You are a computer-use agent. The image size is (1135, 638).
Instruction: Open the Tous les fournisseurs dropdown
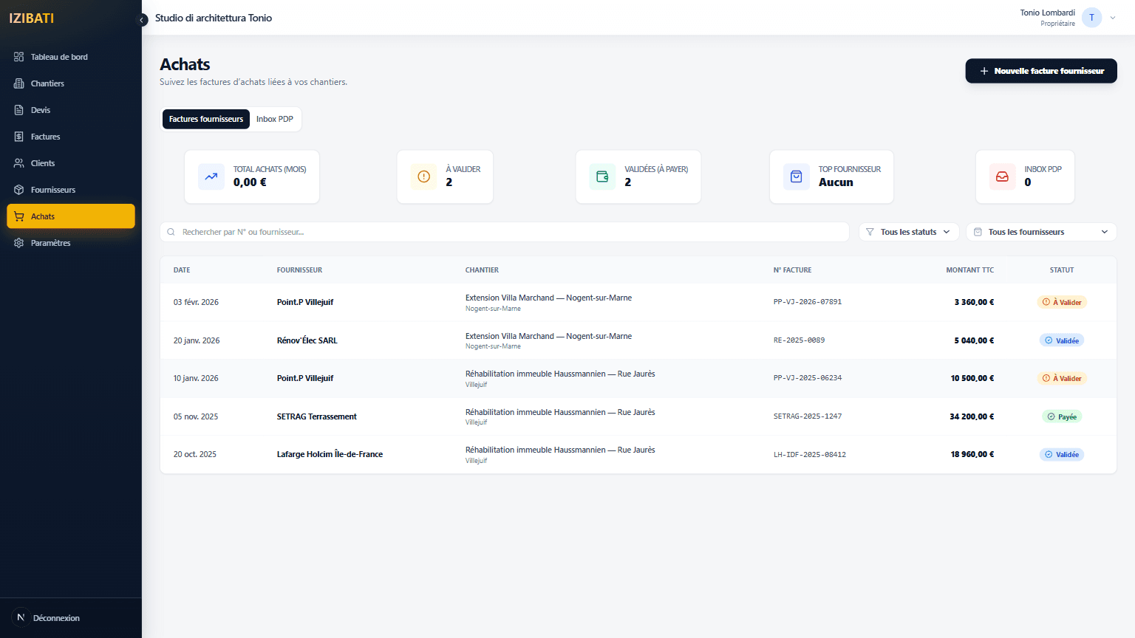[x=1040, y=232]
